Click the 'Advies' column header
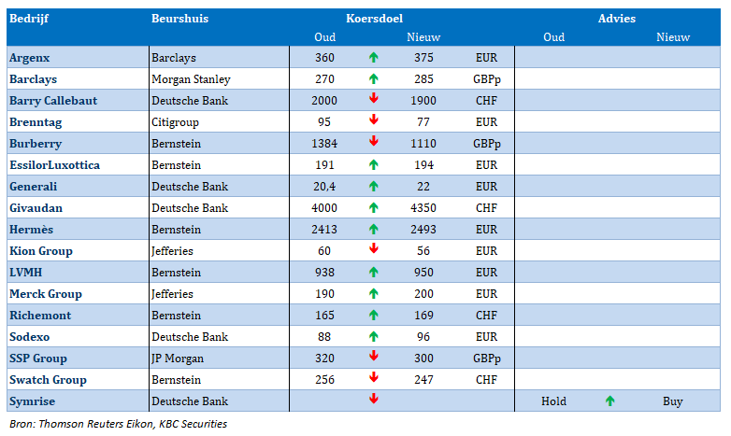Image resolution: width=731 pixels, height=436 pixels. [x=617, y=19]
